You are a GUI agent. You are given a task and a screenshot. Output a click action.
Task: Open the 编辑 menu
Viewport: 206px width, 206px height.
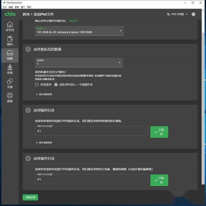pos(11,7)
